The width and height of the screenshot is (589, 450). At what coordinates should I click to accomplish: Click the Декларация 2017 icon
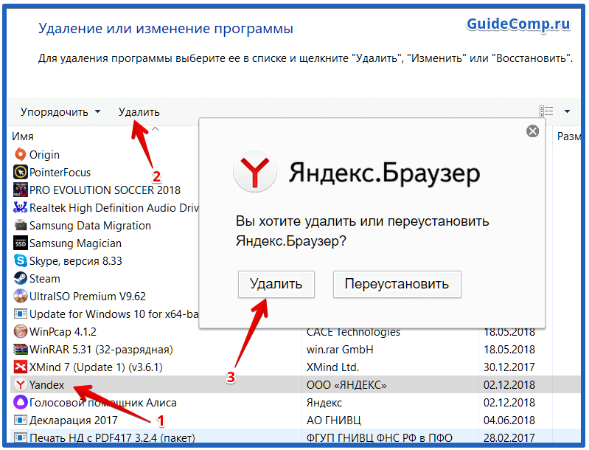[x=21, y=420]
